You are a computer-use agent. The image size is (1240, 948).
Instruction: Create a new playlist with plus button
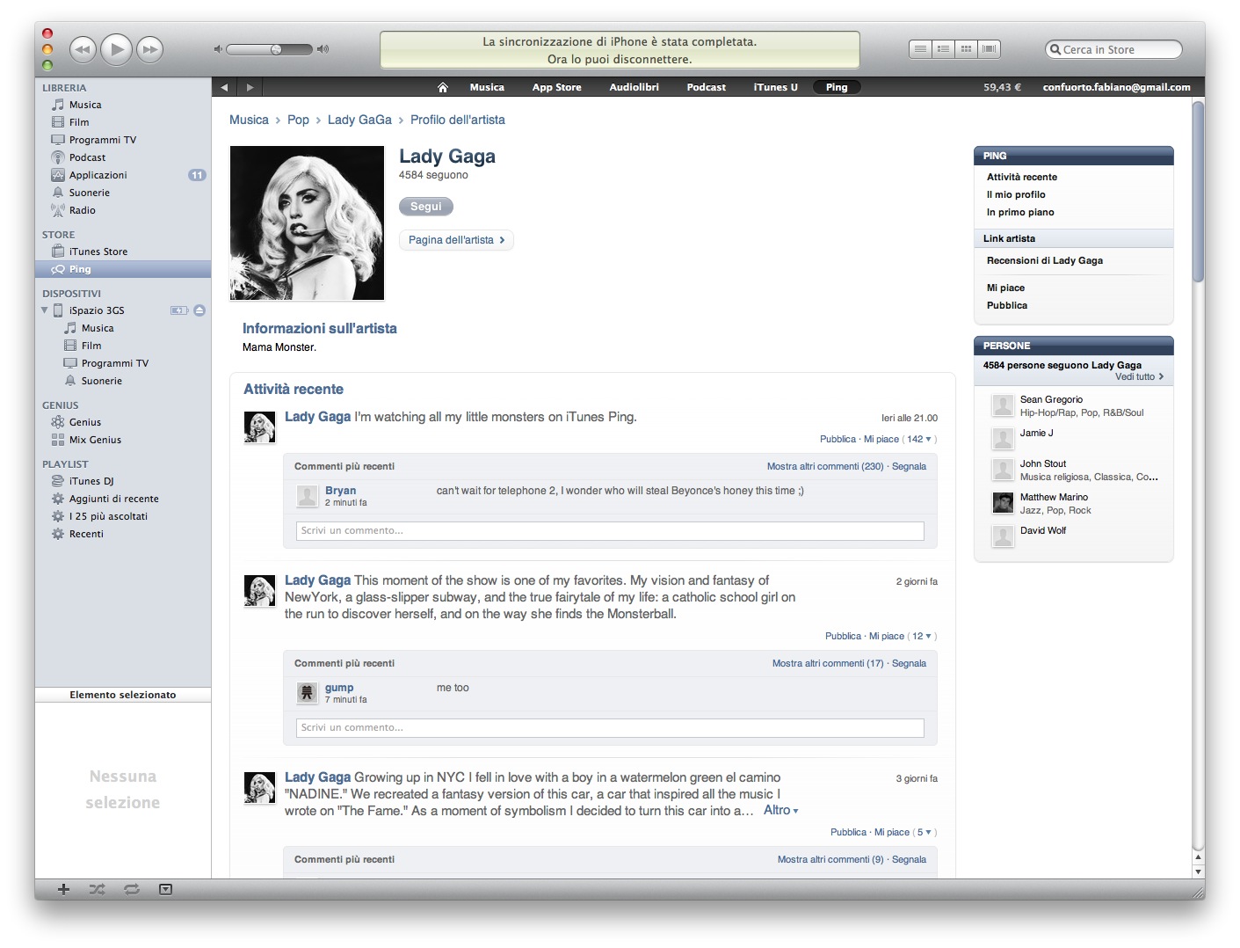[x=63, y=889]
